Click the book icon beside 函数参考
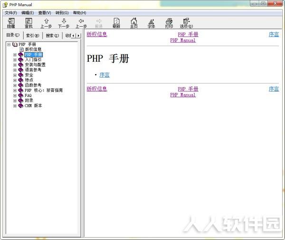Screen dimensions: 285x240 click(21, 85)
